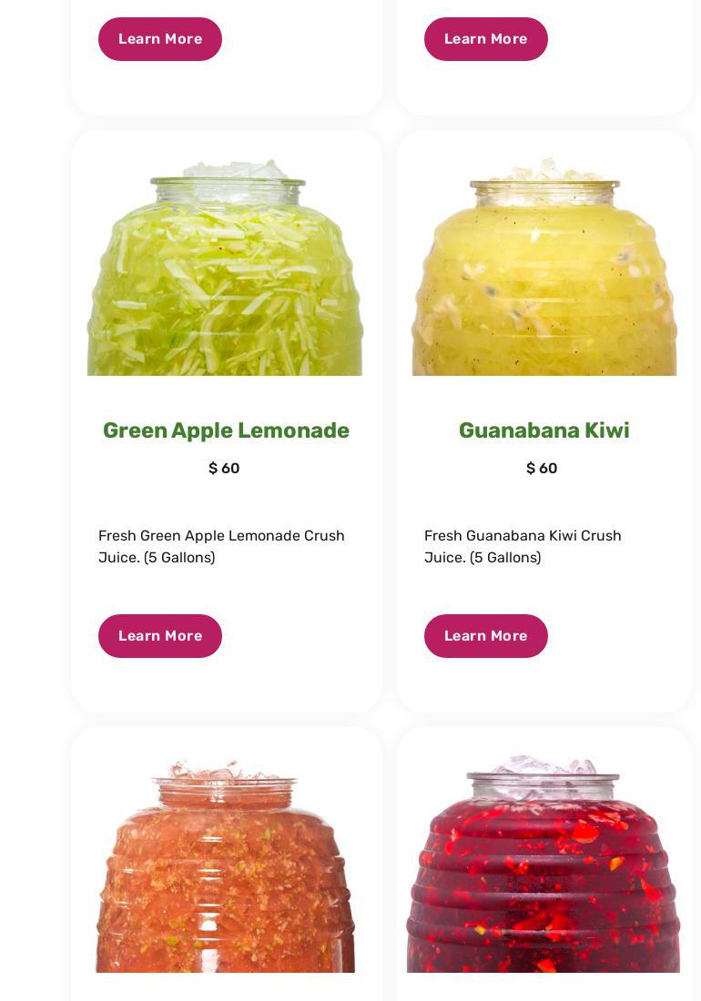Open the yellow Guanabana Kiwi jar image
701x1001 pixels.
[544, 267]
